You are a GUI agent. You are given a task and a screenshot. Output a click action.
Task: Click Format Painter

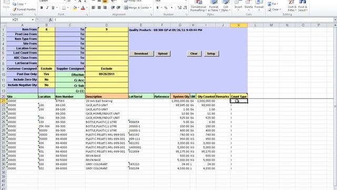[x=24, y=9]
